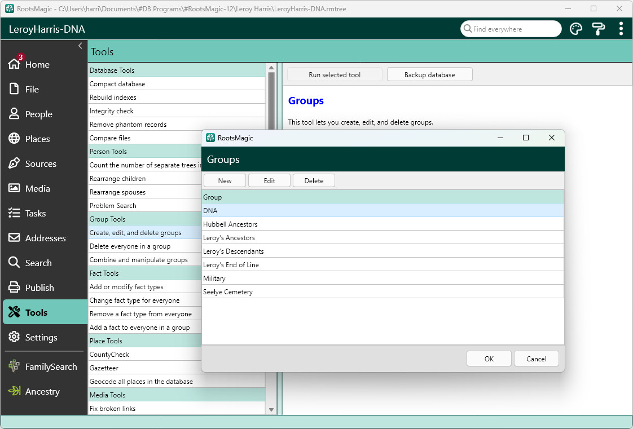Select the Seelye Cemetery group
The width and height of the screenshot is (633, 429).
tap(383, 291)
